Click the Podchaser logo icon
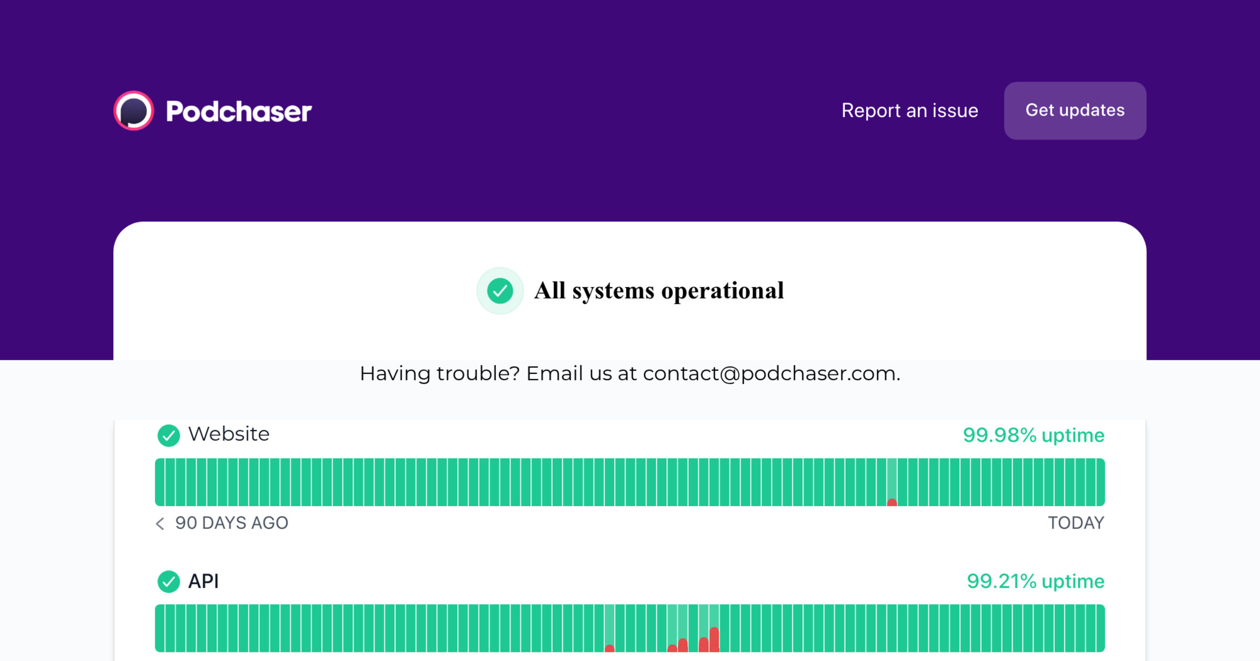 click(x=134, y=111)
